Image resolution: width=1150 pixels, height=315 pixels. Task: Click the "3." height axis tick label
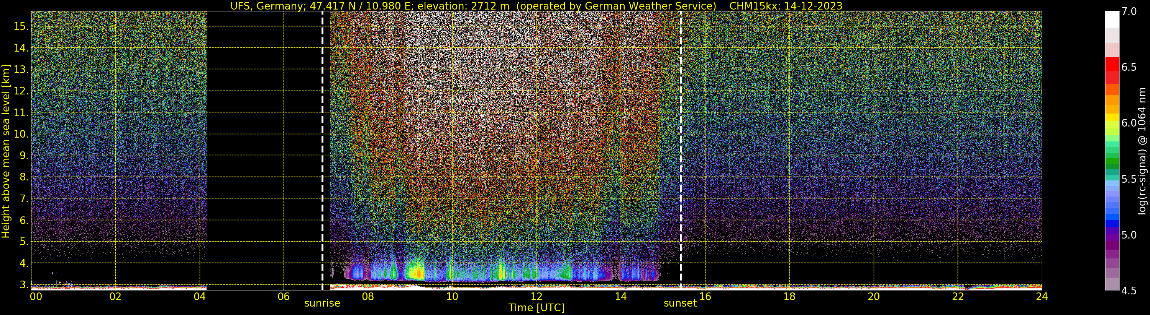24,285
